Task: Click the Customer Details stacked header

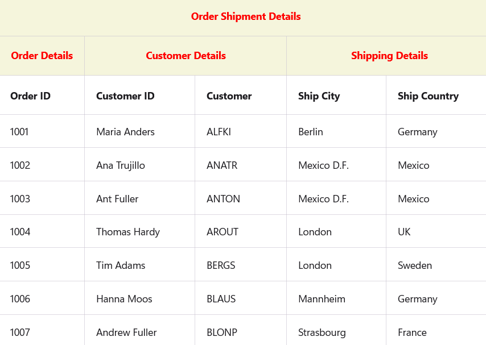Action: pos(186,56)
